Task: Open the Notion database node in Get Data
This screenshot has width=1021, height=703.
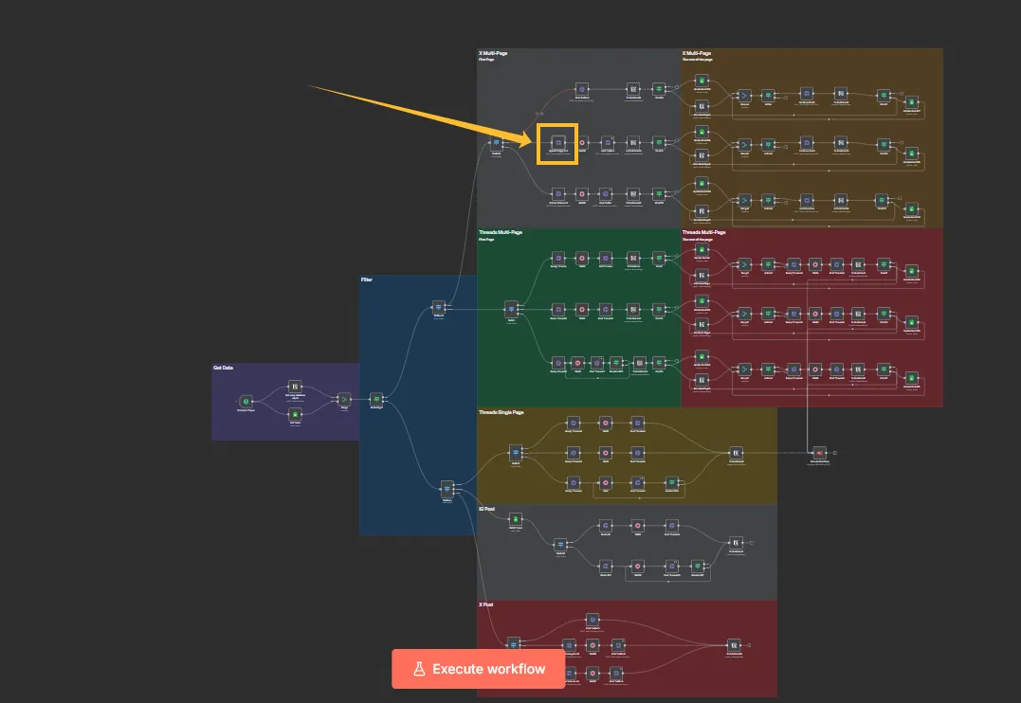Action: pos(295,388)
